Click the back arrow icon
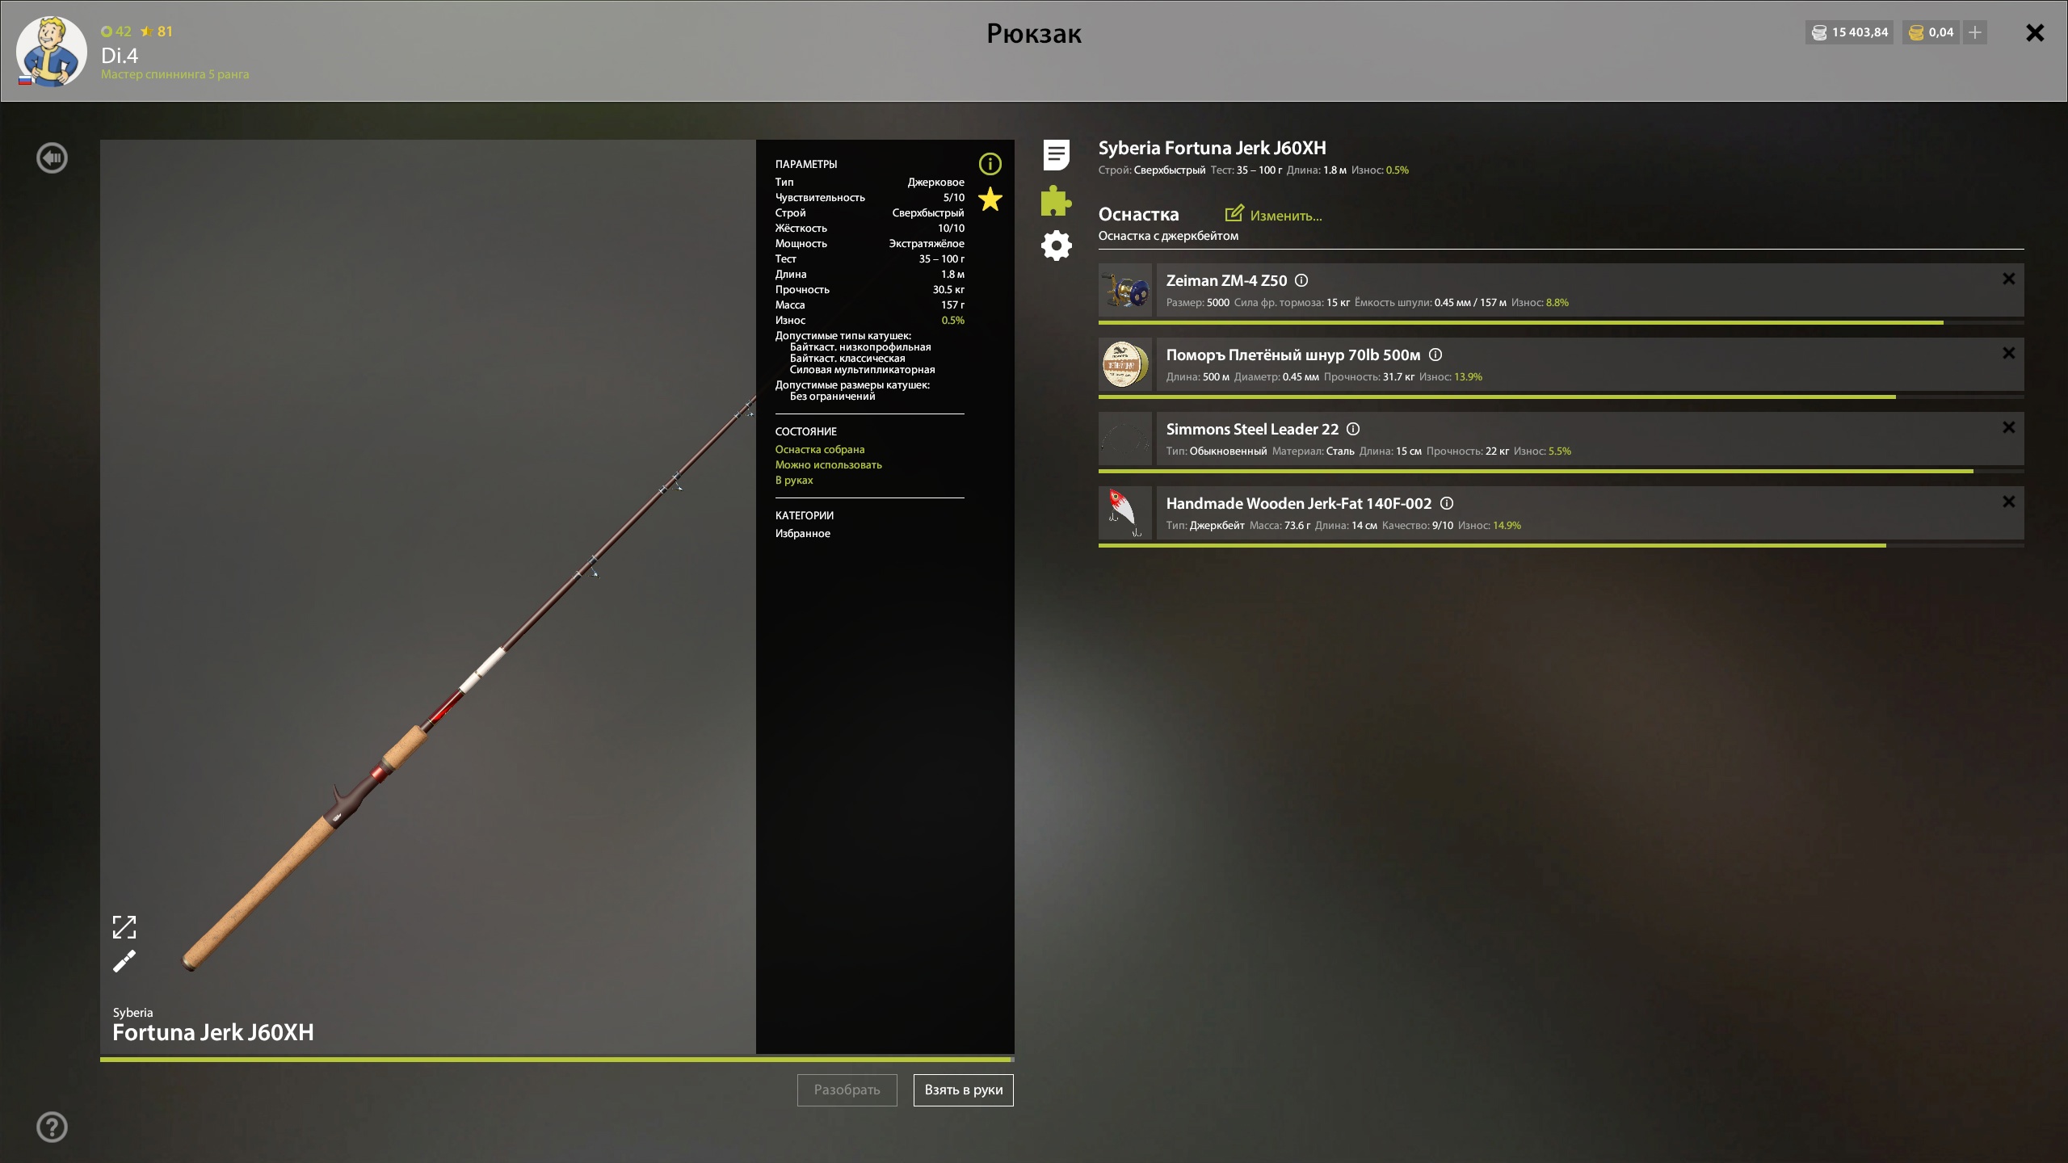2068x1163 pixels. [53, 158]
